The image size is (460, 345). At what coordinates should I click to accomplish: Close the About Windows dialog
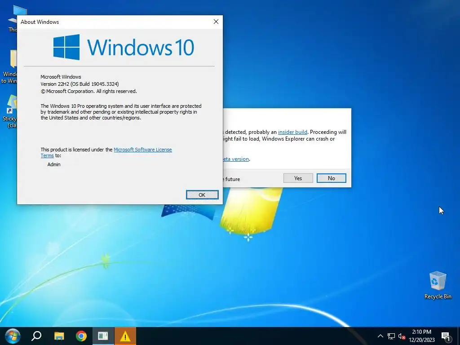(216, 22)
